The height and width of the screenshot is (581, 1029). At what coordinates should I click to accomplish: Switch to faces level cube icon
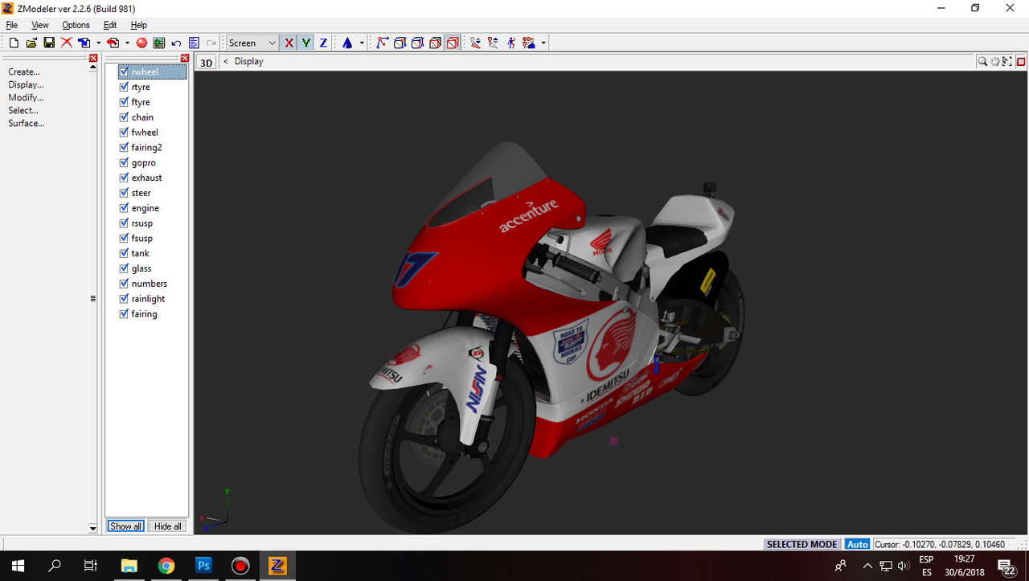417,43
